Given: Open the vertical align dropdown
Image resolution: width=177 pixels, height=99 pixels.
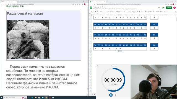Looking at the screenshot, I should click(148, 11).
